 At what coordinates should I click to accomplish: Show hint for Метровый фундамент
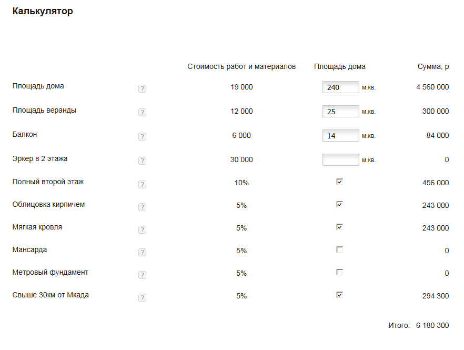(142, 275)
